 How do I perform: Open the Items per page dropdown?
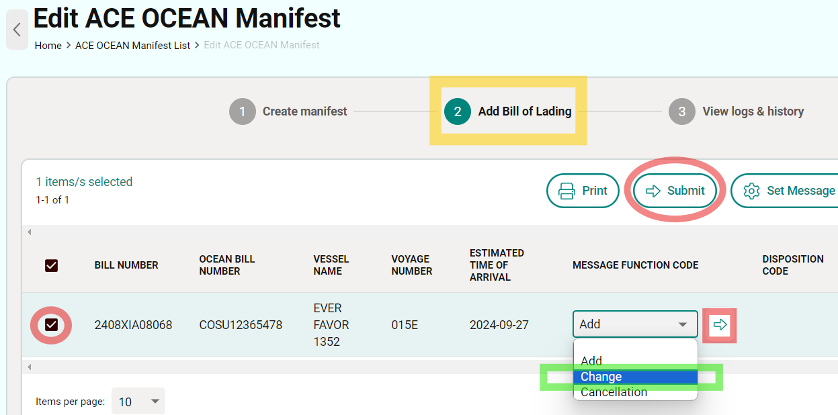click(138, 401)
